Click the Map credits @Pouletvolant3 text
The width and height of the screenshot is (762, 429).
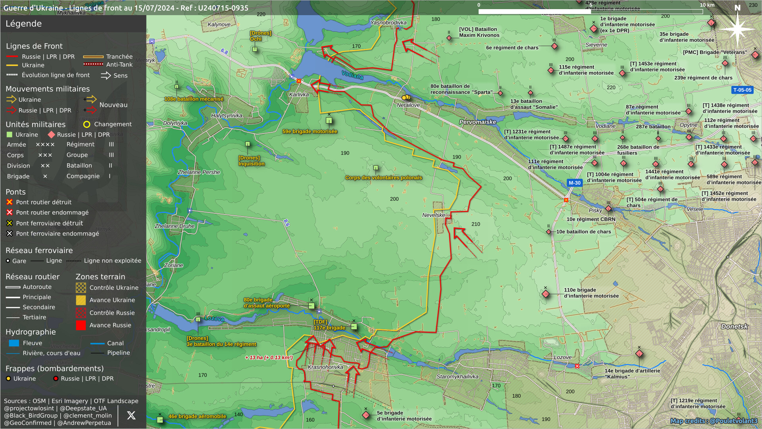coord(714,421)
